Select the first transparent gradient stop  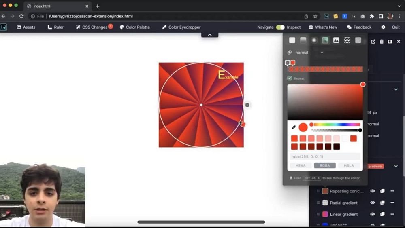click(x=287, y=63)
